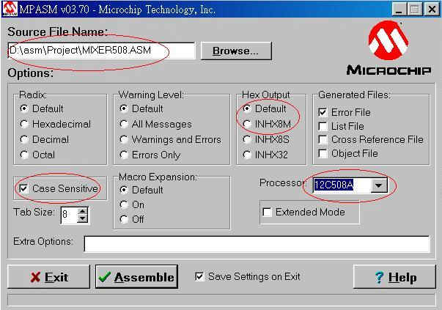Viewport: 442px width, 310px height.
Task: Toggle Save Settings on Exit checkbox
Action: (x=199, y=276)
